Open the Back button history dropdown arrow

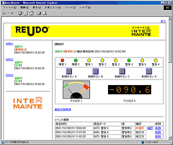click(x=8, y=13)
